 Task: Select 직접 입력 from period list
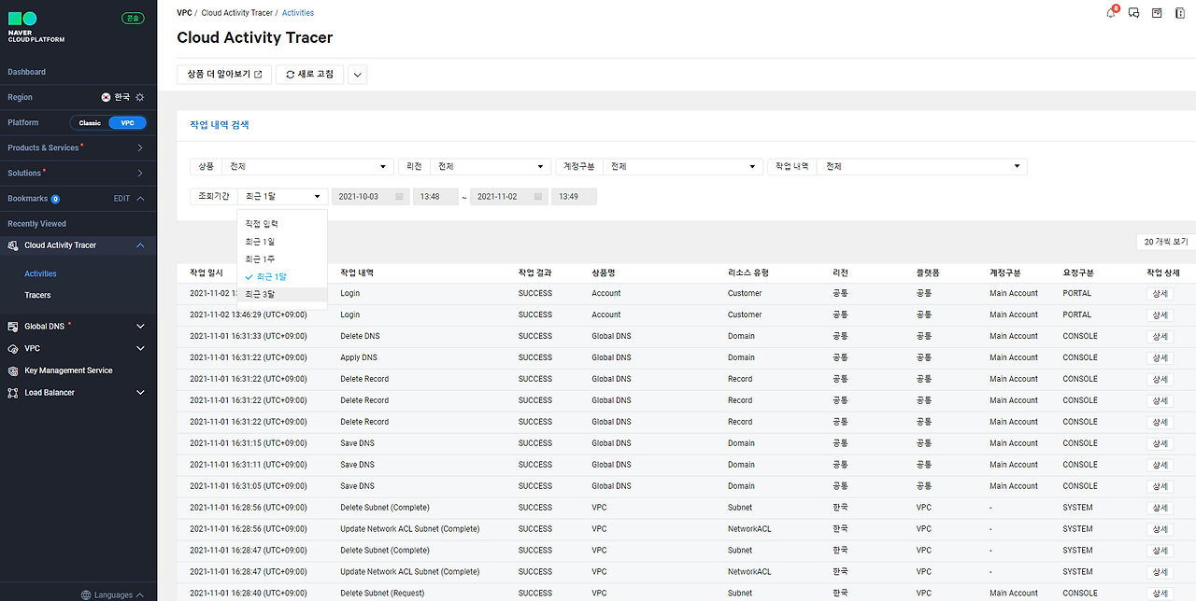tap(282, 224)
